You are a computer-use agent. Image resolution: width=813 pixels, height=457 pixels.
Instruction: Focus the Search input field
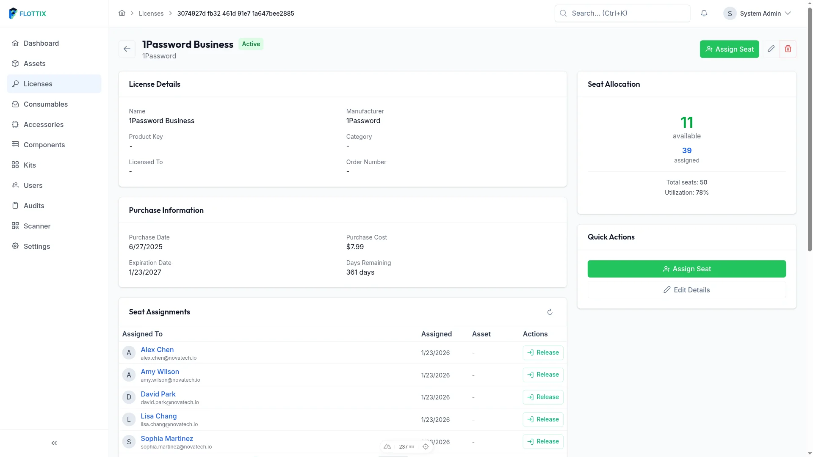pos(622,14)
